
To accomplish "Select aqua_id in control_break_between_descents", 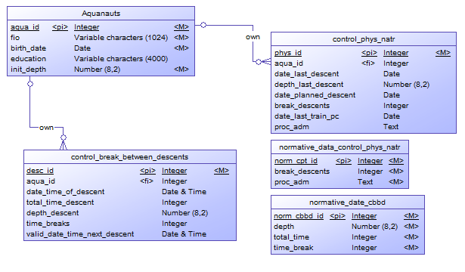I will pyautogui.click(x=41, y=181).
